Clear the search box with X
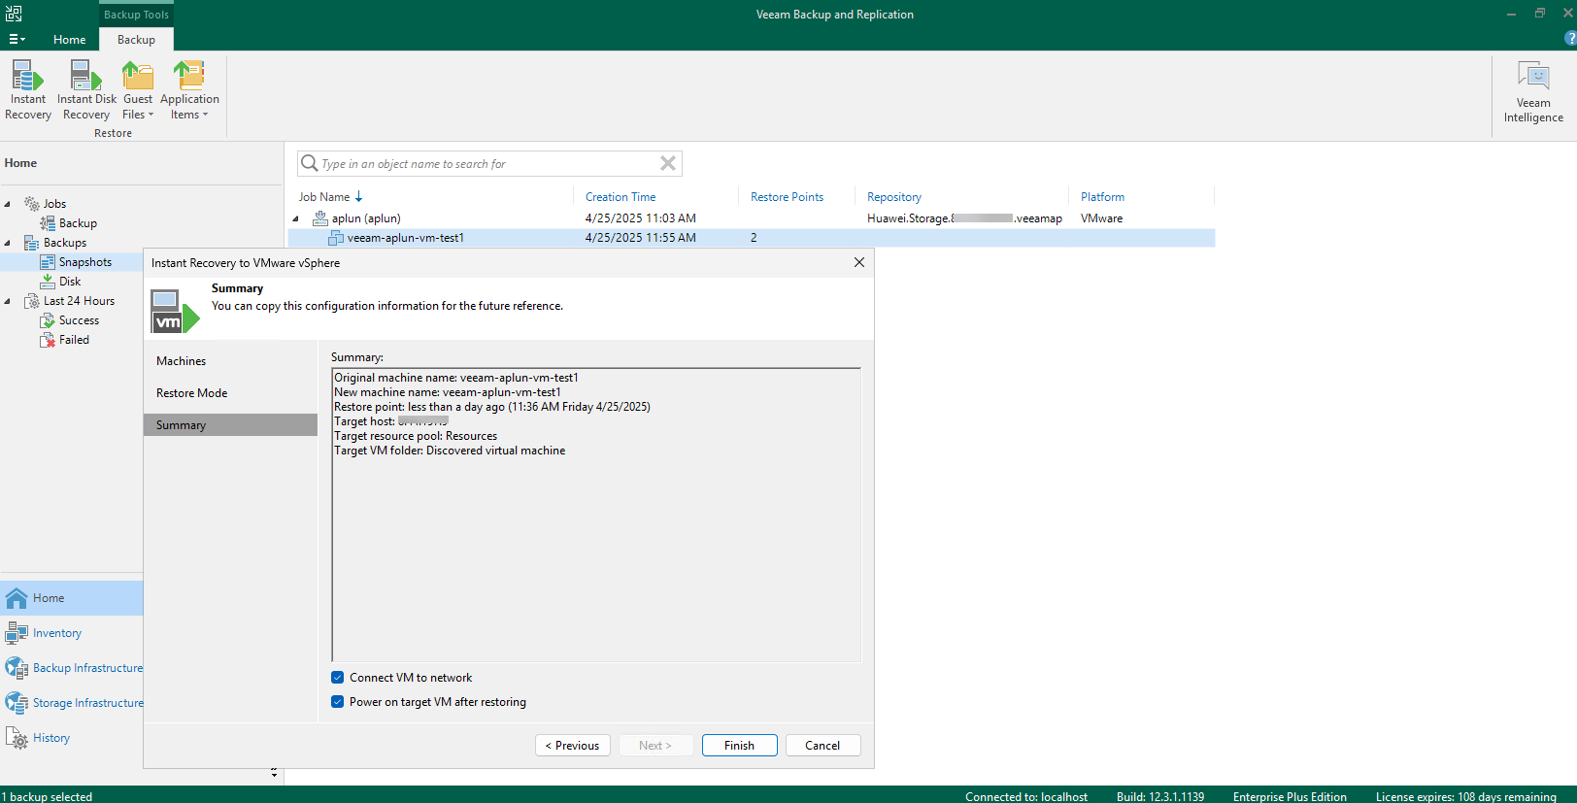Image resolution: width=1577 pixels, height=803 pixels. pos(668,163)
